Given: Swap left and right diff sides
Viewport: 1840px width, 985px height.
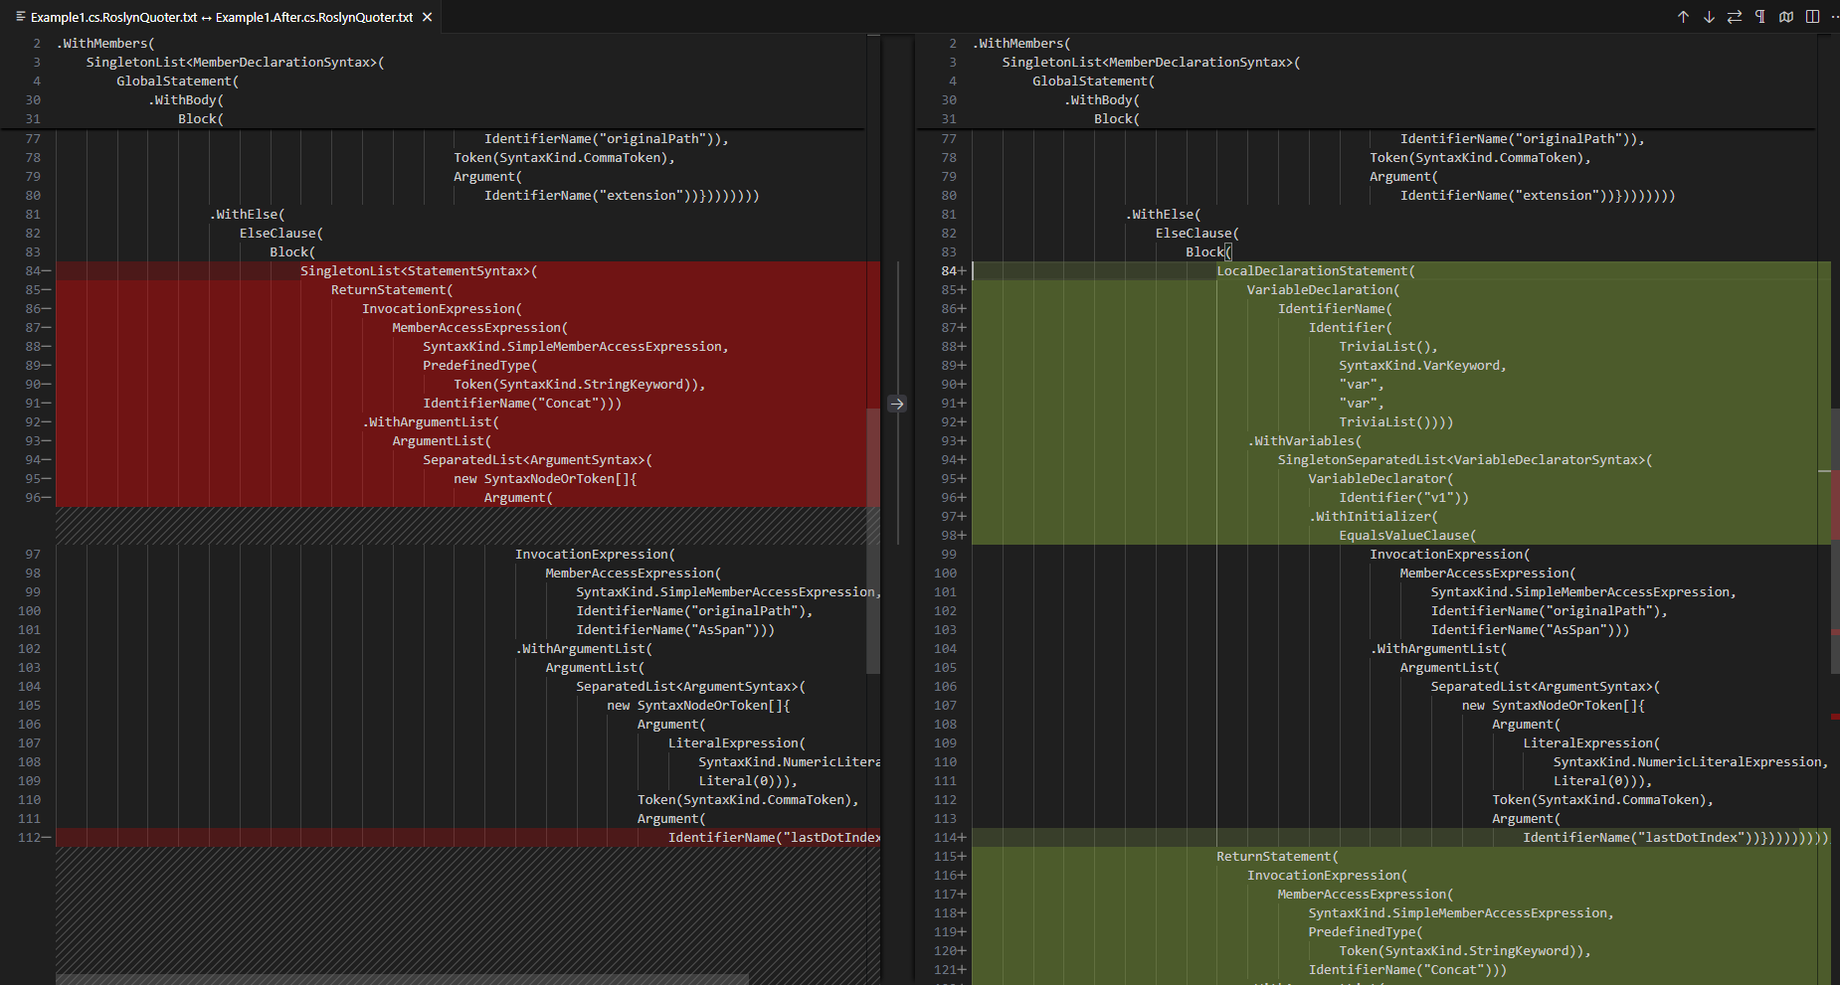Looking at the screenshot, I should tap(1735, 17).
